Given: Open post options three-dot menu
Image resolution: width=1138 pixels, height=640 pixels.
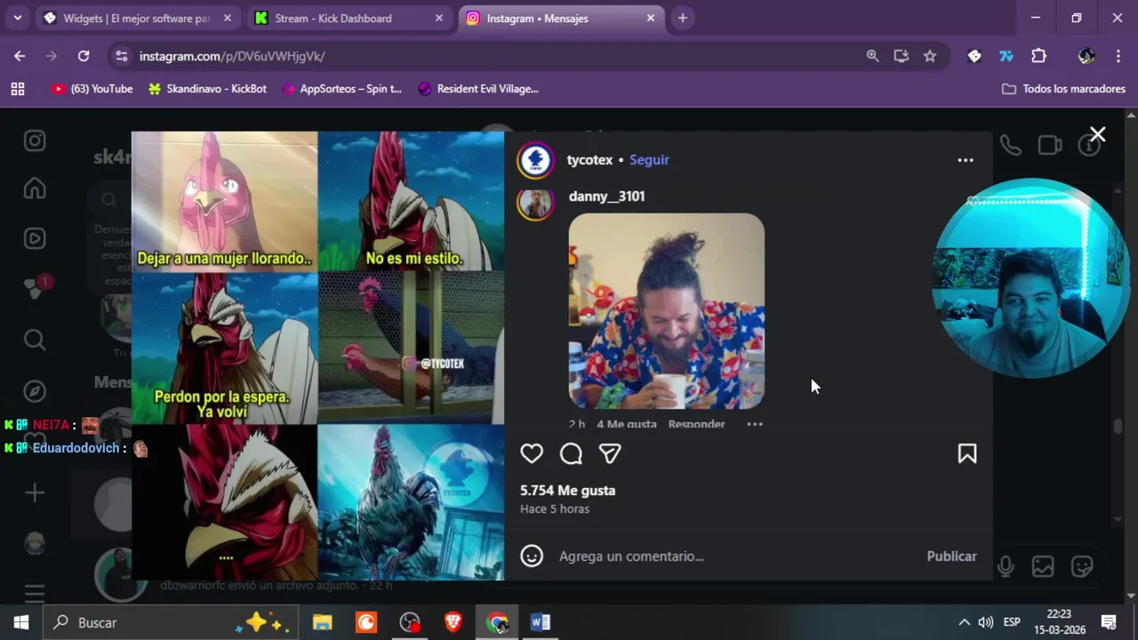Looking at the screenshot, I should click(966, 160).
